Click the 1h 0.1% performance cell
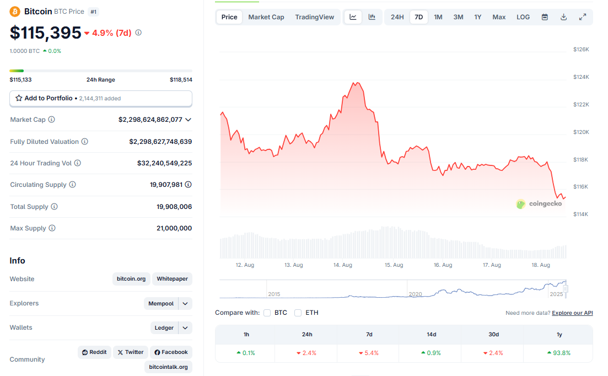 pyautogui.click(x=245, y=353)
